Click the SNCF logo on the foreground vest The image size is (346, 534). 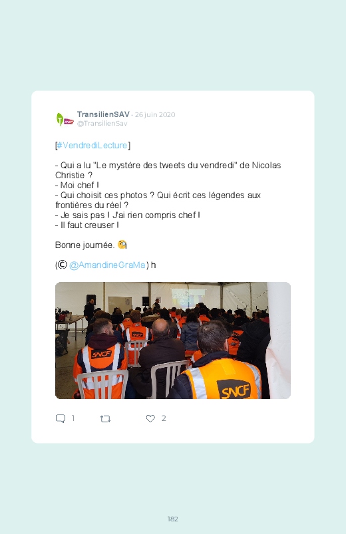coord(234,390)
